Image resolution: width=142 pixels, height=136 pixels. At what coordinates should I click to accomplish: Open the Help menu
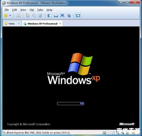pyautogui.click(x=49, y=10)
